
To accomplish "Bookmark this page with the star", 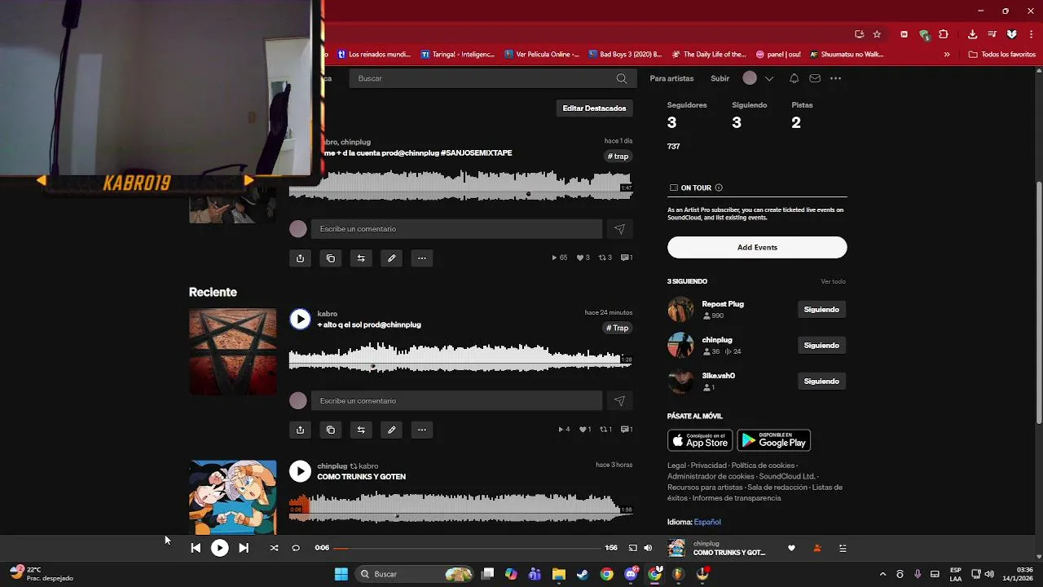I will coord(877,34).
